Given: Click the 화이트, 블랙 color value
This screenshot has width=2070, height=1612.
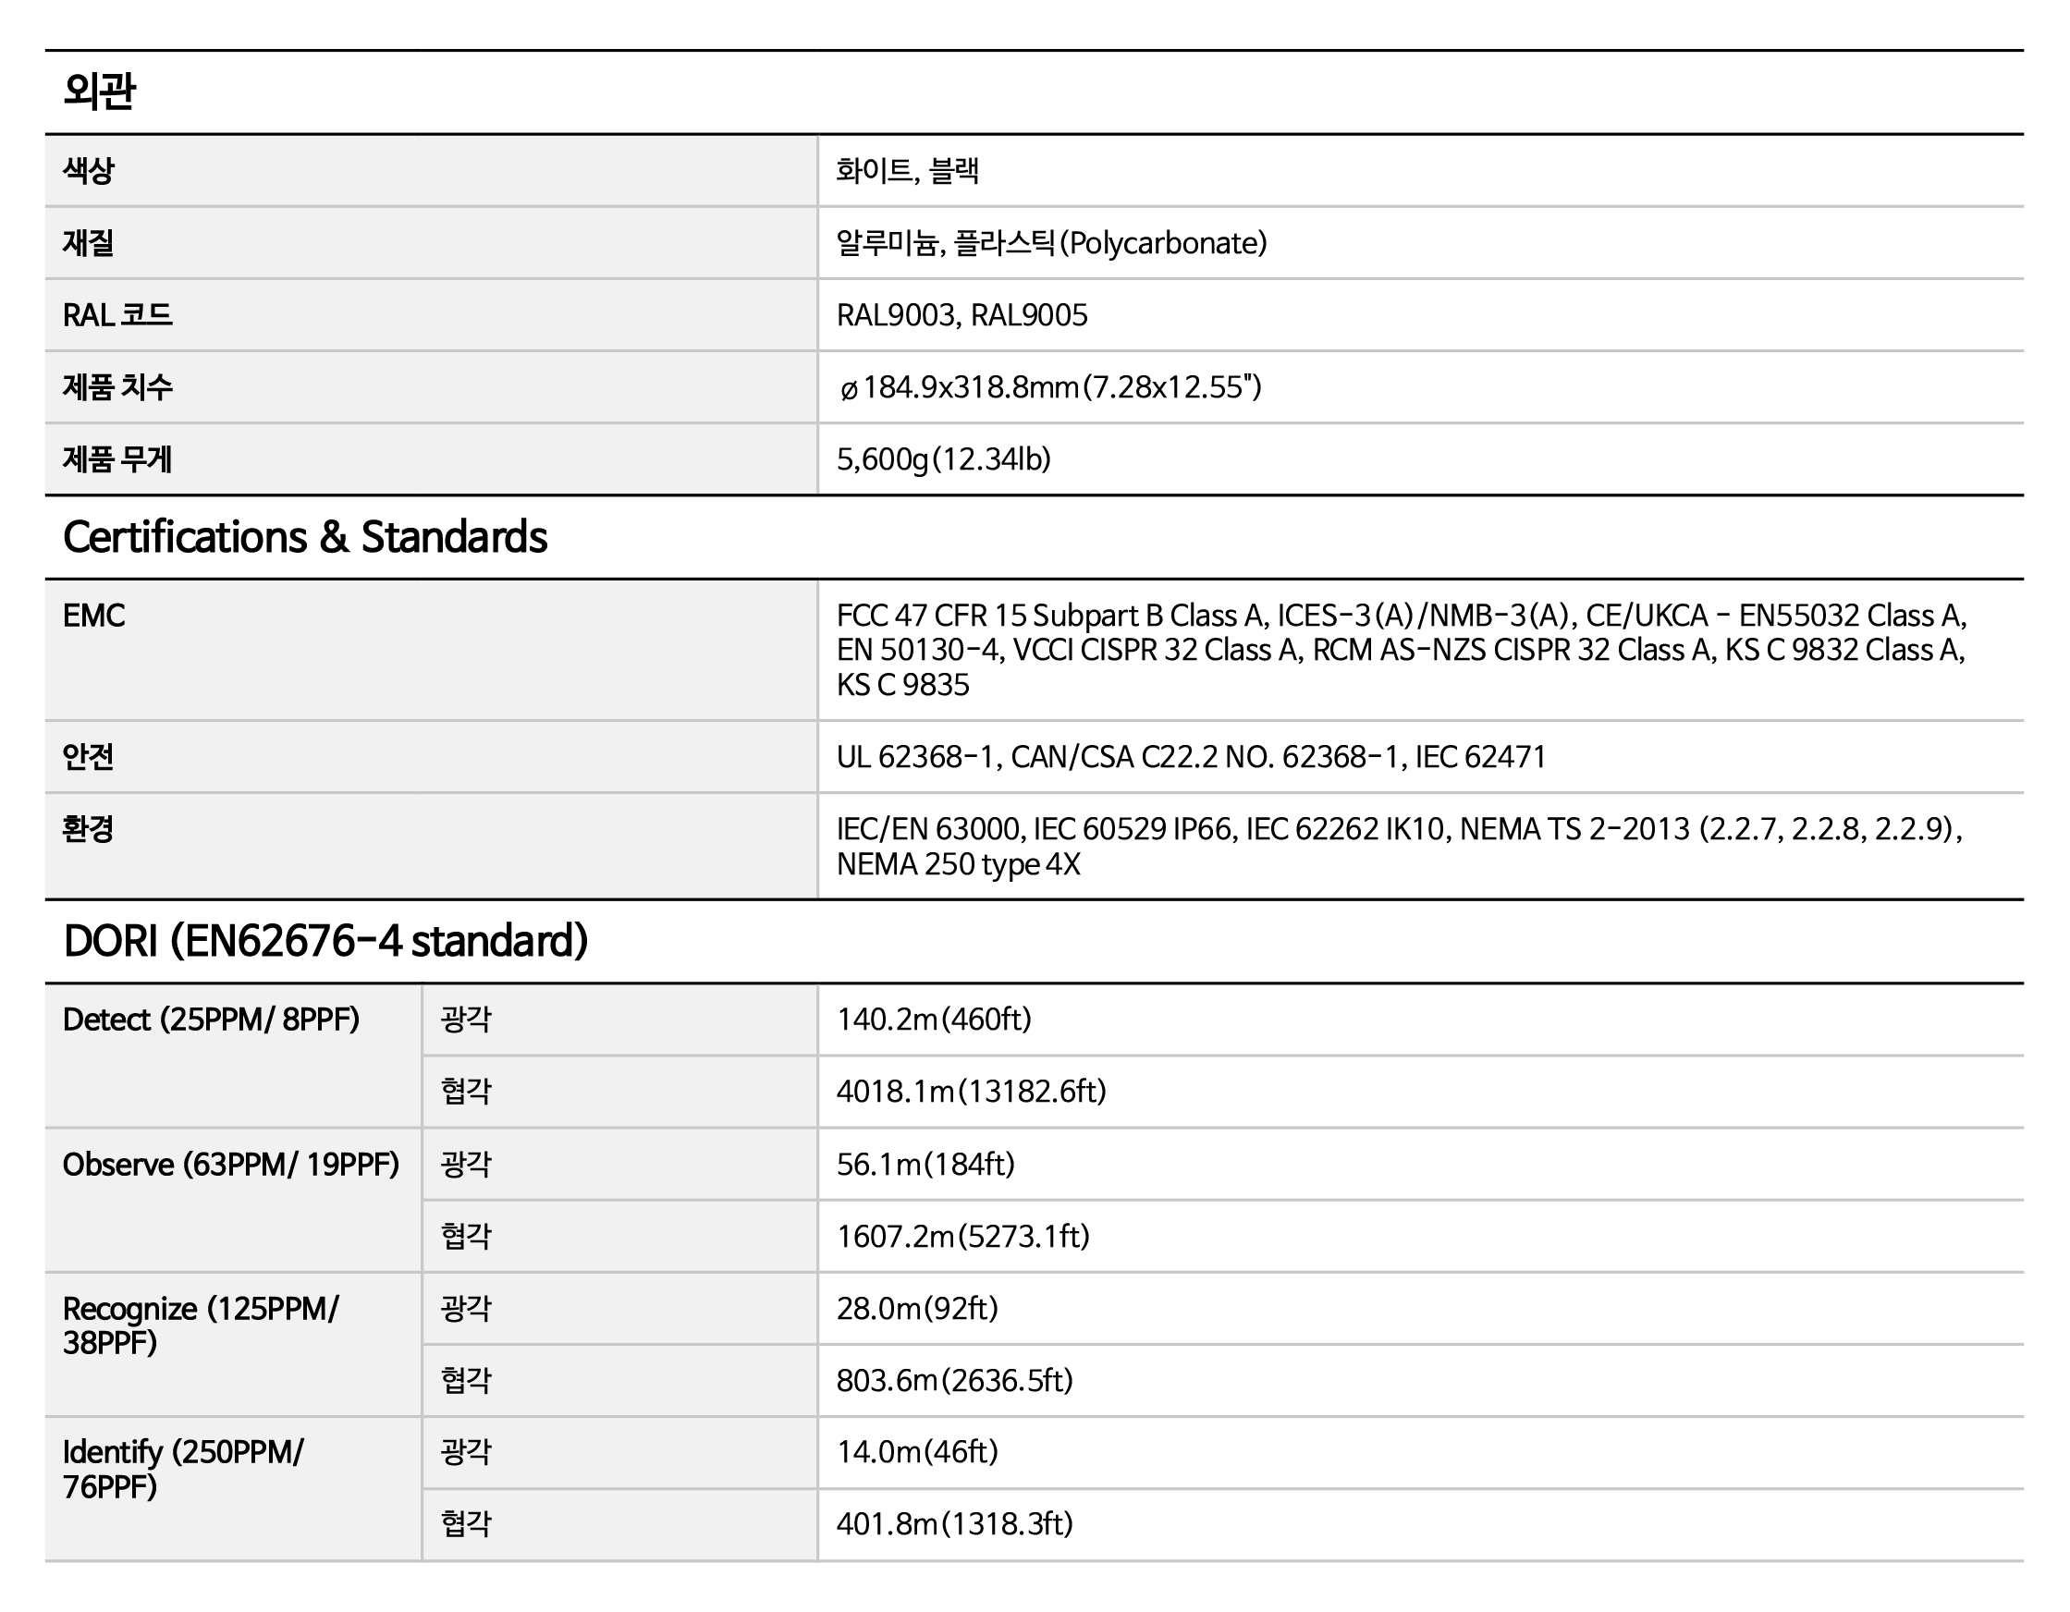Looking at the screenshot, I should click(907, 172).
